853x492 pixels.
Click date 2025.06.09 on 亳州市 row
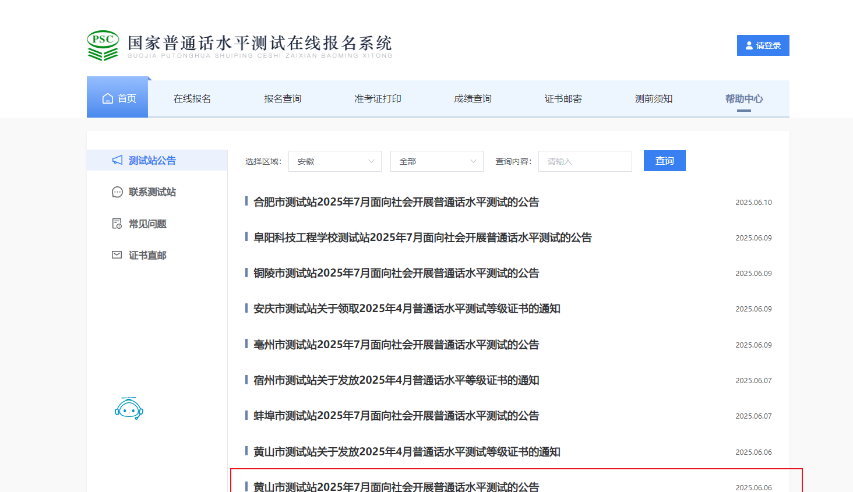point(753,345)
